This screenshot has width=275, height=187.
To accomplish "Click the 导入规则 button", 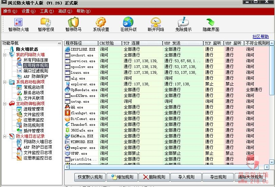I will click(x=186, y=177).
